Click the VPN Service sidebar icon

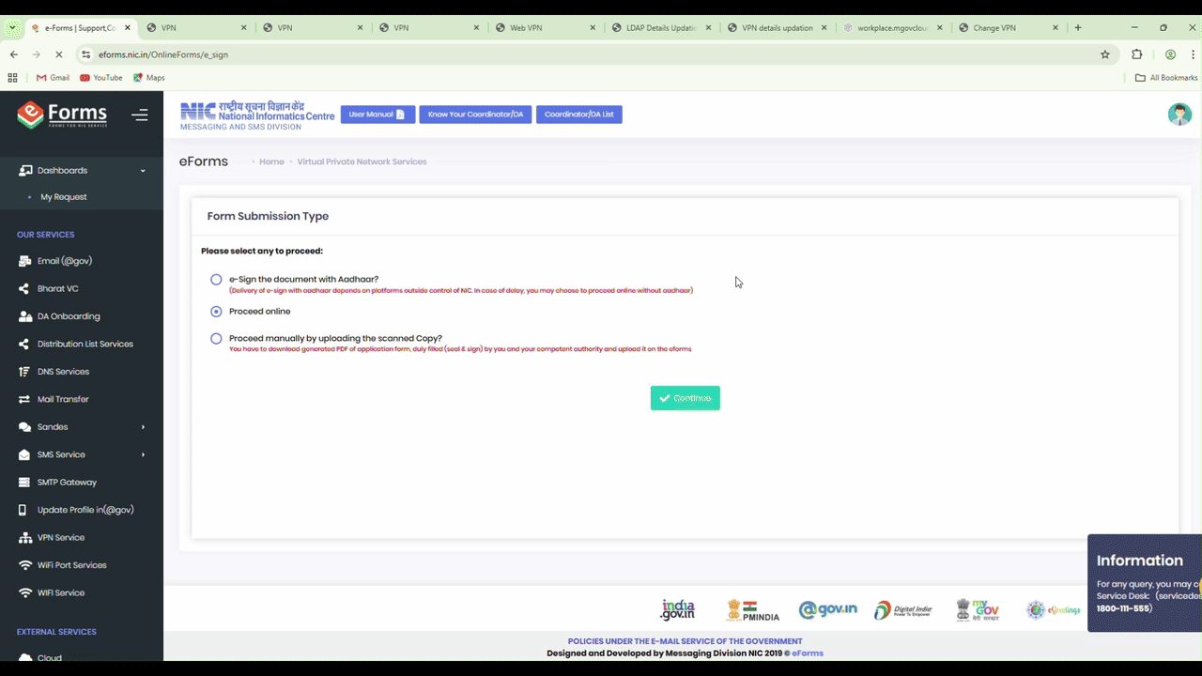[23, 537]
